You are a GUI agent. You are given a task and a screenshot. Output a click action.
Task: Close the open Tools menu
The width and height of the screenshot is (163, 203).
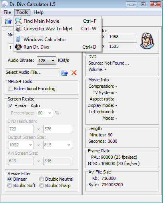coord(22,12)
